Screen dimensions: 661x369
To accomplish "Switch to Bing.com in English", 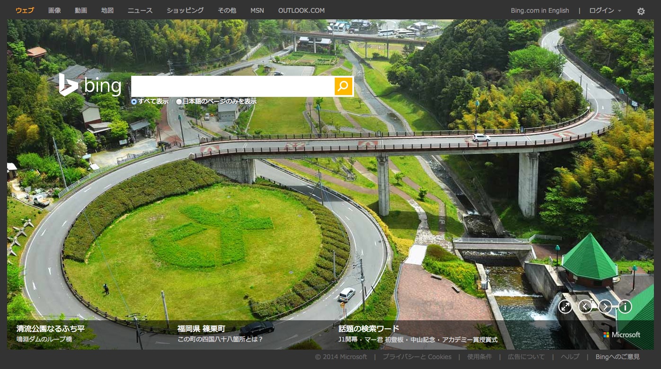I will point(540,10).
